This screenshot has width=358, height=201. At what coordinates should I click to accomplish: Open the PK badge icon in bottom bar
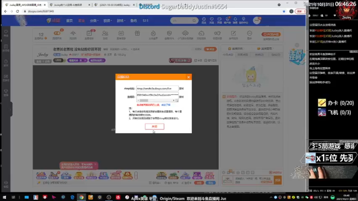coord(103,176)
